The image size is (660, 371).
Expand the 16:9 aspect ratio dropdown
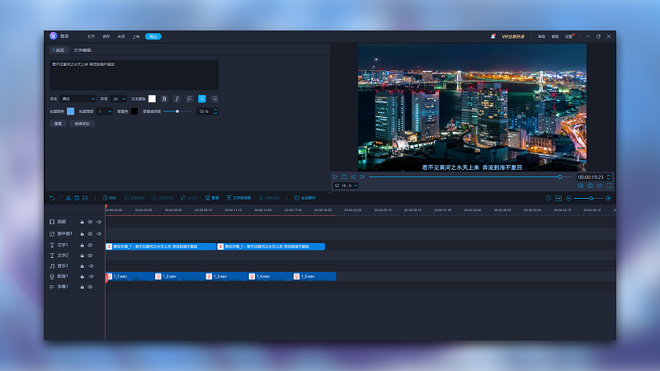[346, 185]
